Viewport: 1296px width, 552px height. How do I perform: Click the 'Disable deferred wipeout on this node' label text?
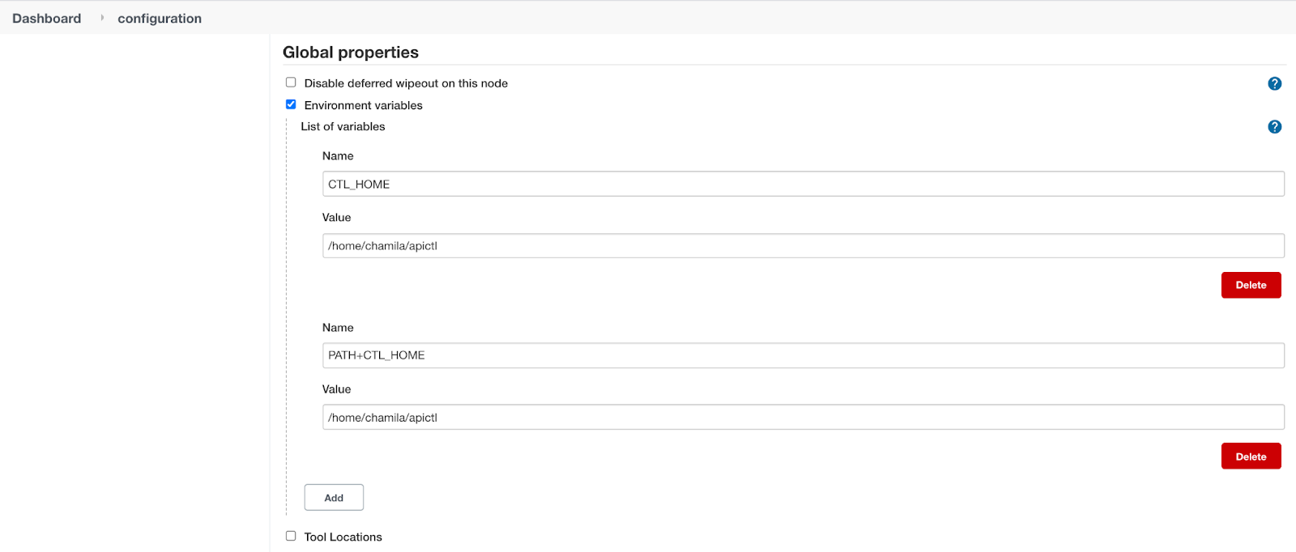click(x=406, y=83)
